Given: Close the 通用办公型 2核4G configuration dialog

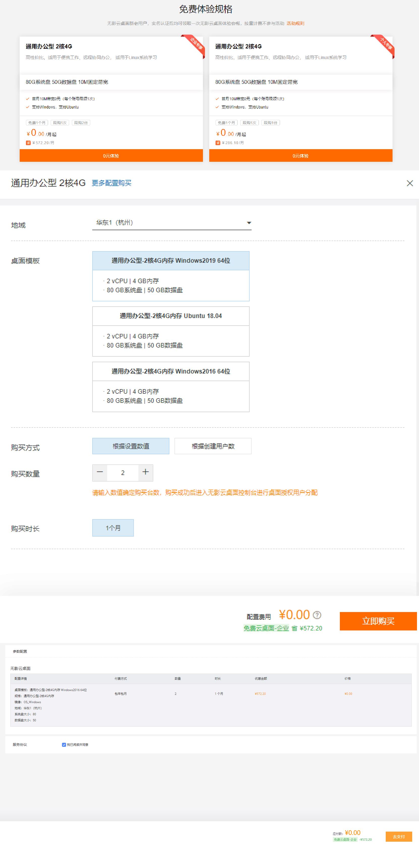Looking at the screenshot, I should click(x=410, y=183).
